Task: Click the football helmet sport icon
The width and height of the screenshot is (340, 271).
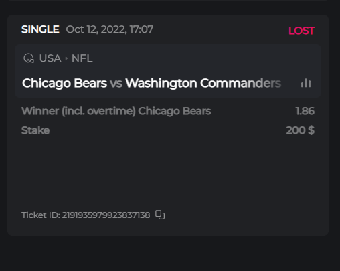Action: [x=29, y=58]
